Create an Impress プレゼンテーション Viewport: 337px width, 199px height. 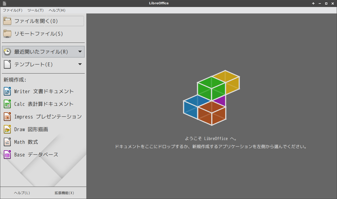[x=43, y=117]
